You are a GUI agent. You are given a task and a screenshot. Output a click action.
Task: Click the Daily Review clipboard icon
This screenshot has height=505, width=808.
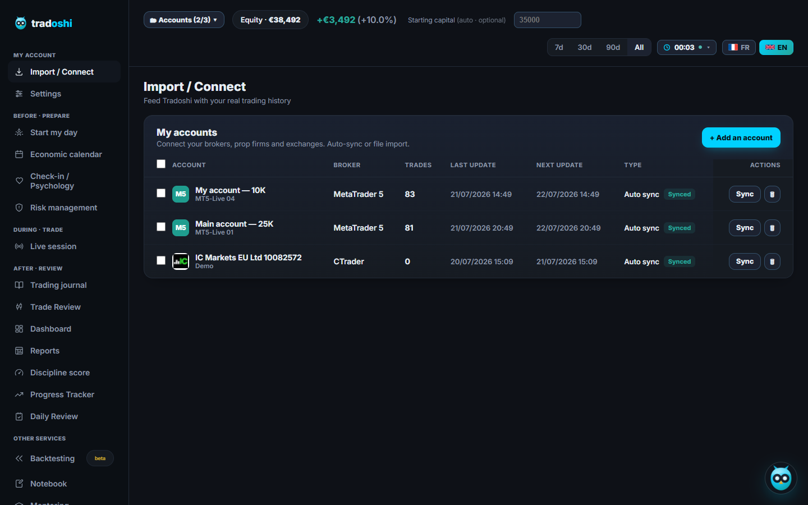19,416
